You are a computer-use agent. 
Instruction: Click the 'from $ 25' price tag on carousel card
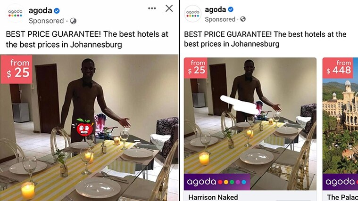(196, 68)
